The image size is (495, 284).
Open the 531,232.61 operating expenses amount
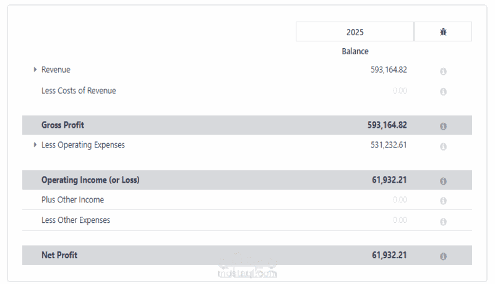coord(389,146)
